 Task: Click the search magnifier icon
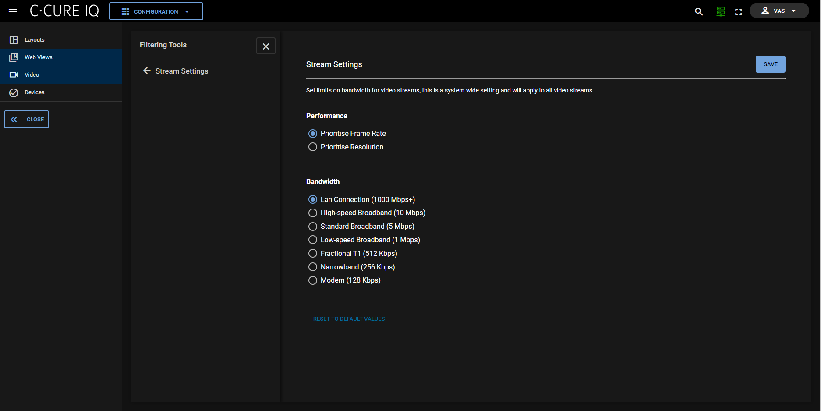(699, 12)
